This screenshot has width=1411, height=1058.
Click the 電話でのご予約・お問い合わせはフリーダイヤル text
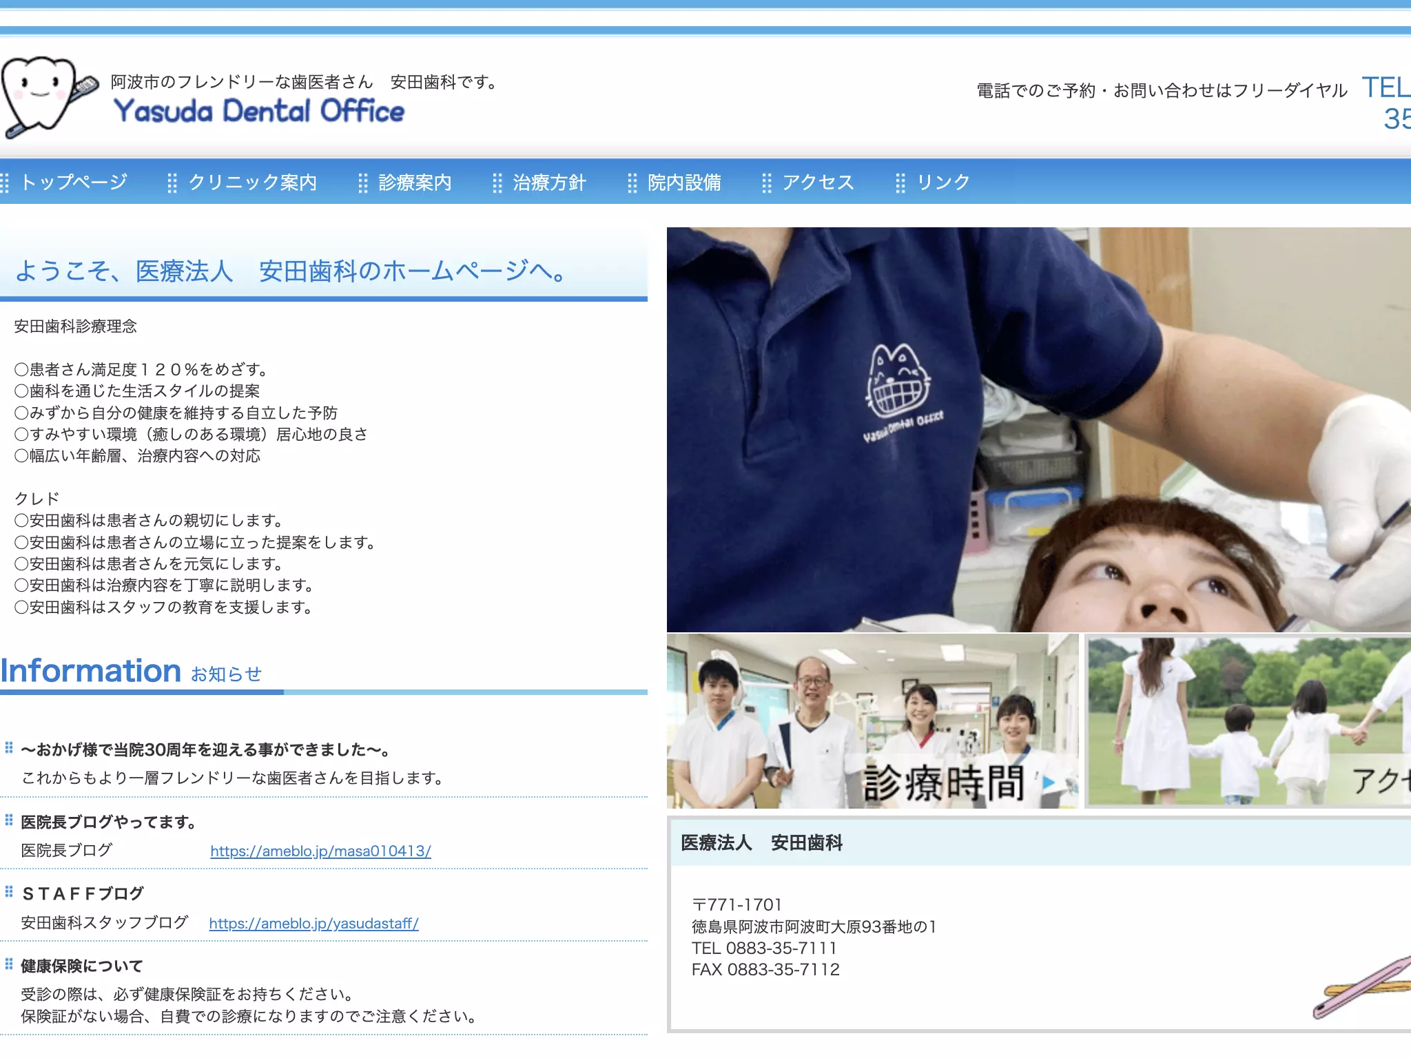[x=1162, y=91]
